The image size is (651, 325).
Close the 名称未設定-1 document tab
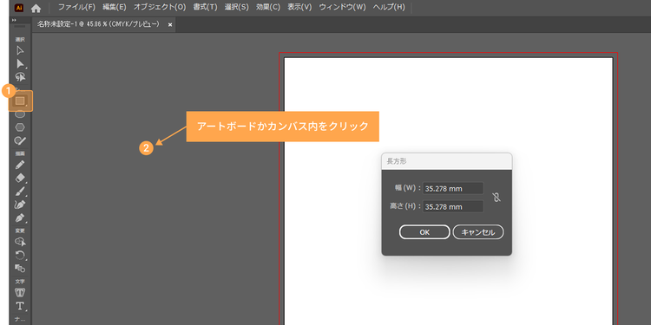point(170,25)
